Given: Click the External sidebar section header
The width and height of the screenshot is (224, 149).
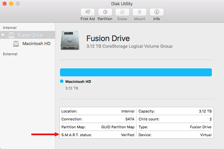Looking at the screenshot, I should pos(10,54).
